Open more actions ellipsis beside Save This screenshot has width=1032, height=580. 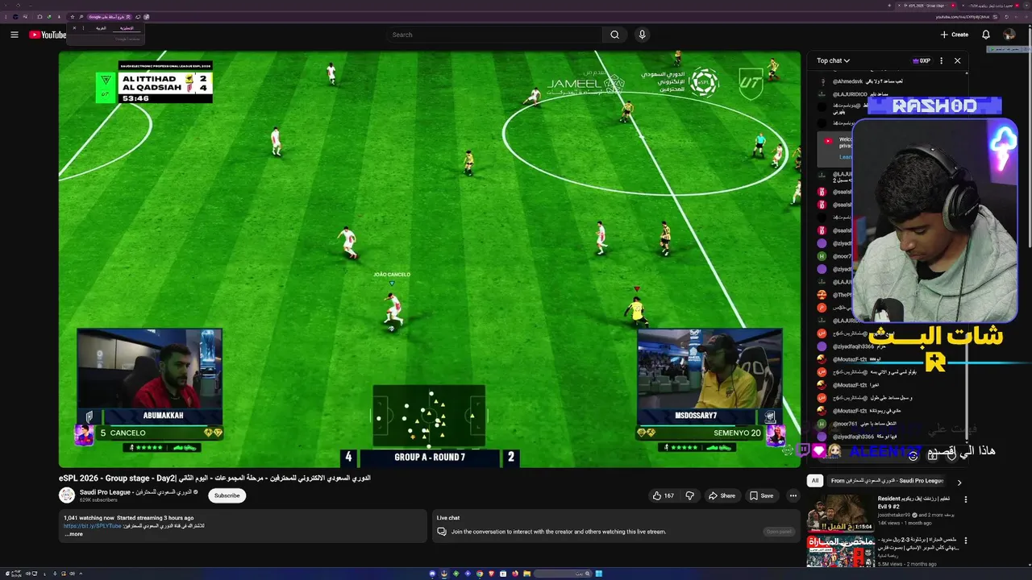[793, 495]
